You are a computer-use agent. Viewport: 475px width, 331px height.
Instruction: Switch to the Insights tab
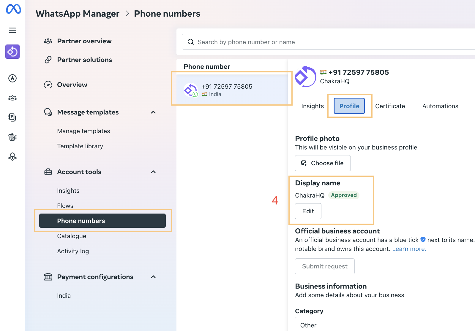[x=313, y=106]
